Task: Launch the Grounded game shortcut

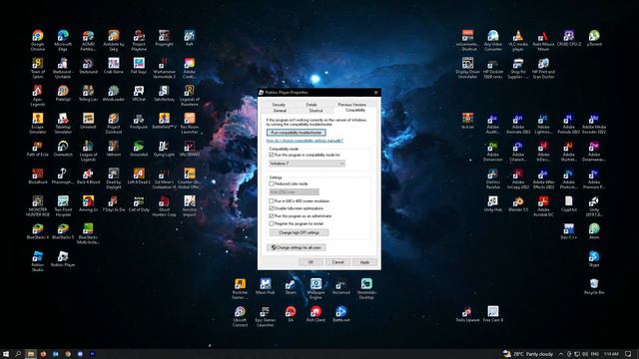Action: (x=139, y=149)
